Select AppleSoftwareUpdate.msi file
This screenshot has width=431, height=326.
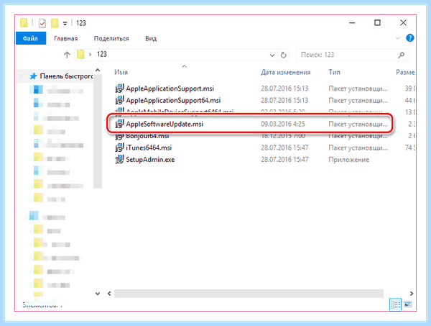[164, 124]
